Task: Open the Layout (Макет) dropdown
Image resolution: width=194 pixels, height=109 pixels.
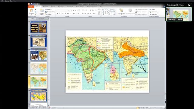Action: (48, 9)
